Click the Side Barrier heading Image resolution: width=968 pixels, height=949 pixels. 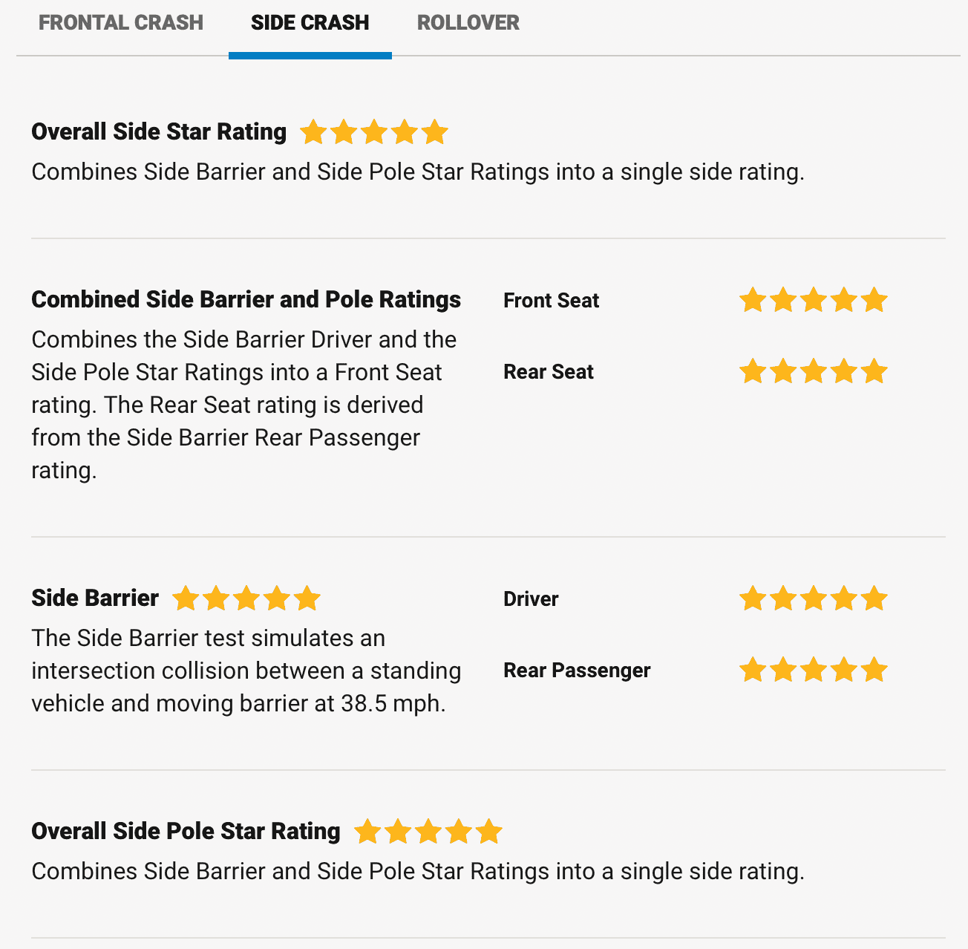point(95,599)
